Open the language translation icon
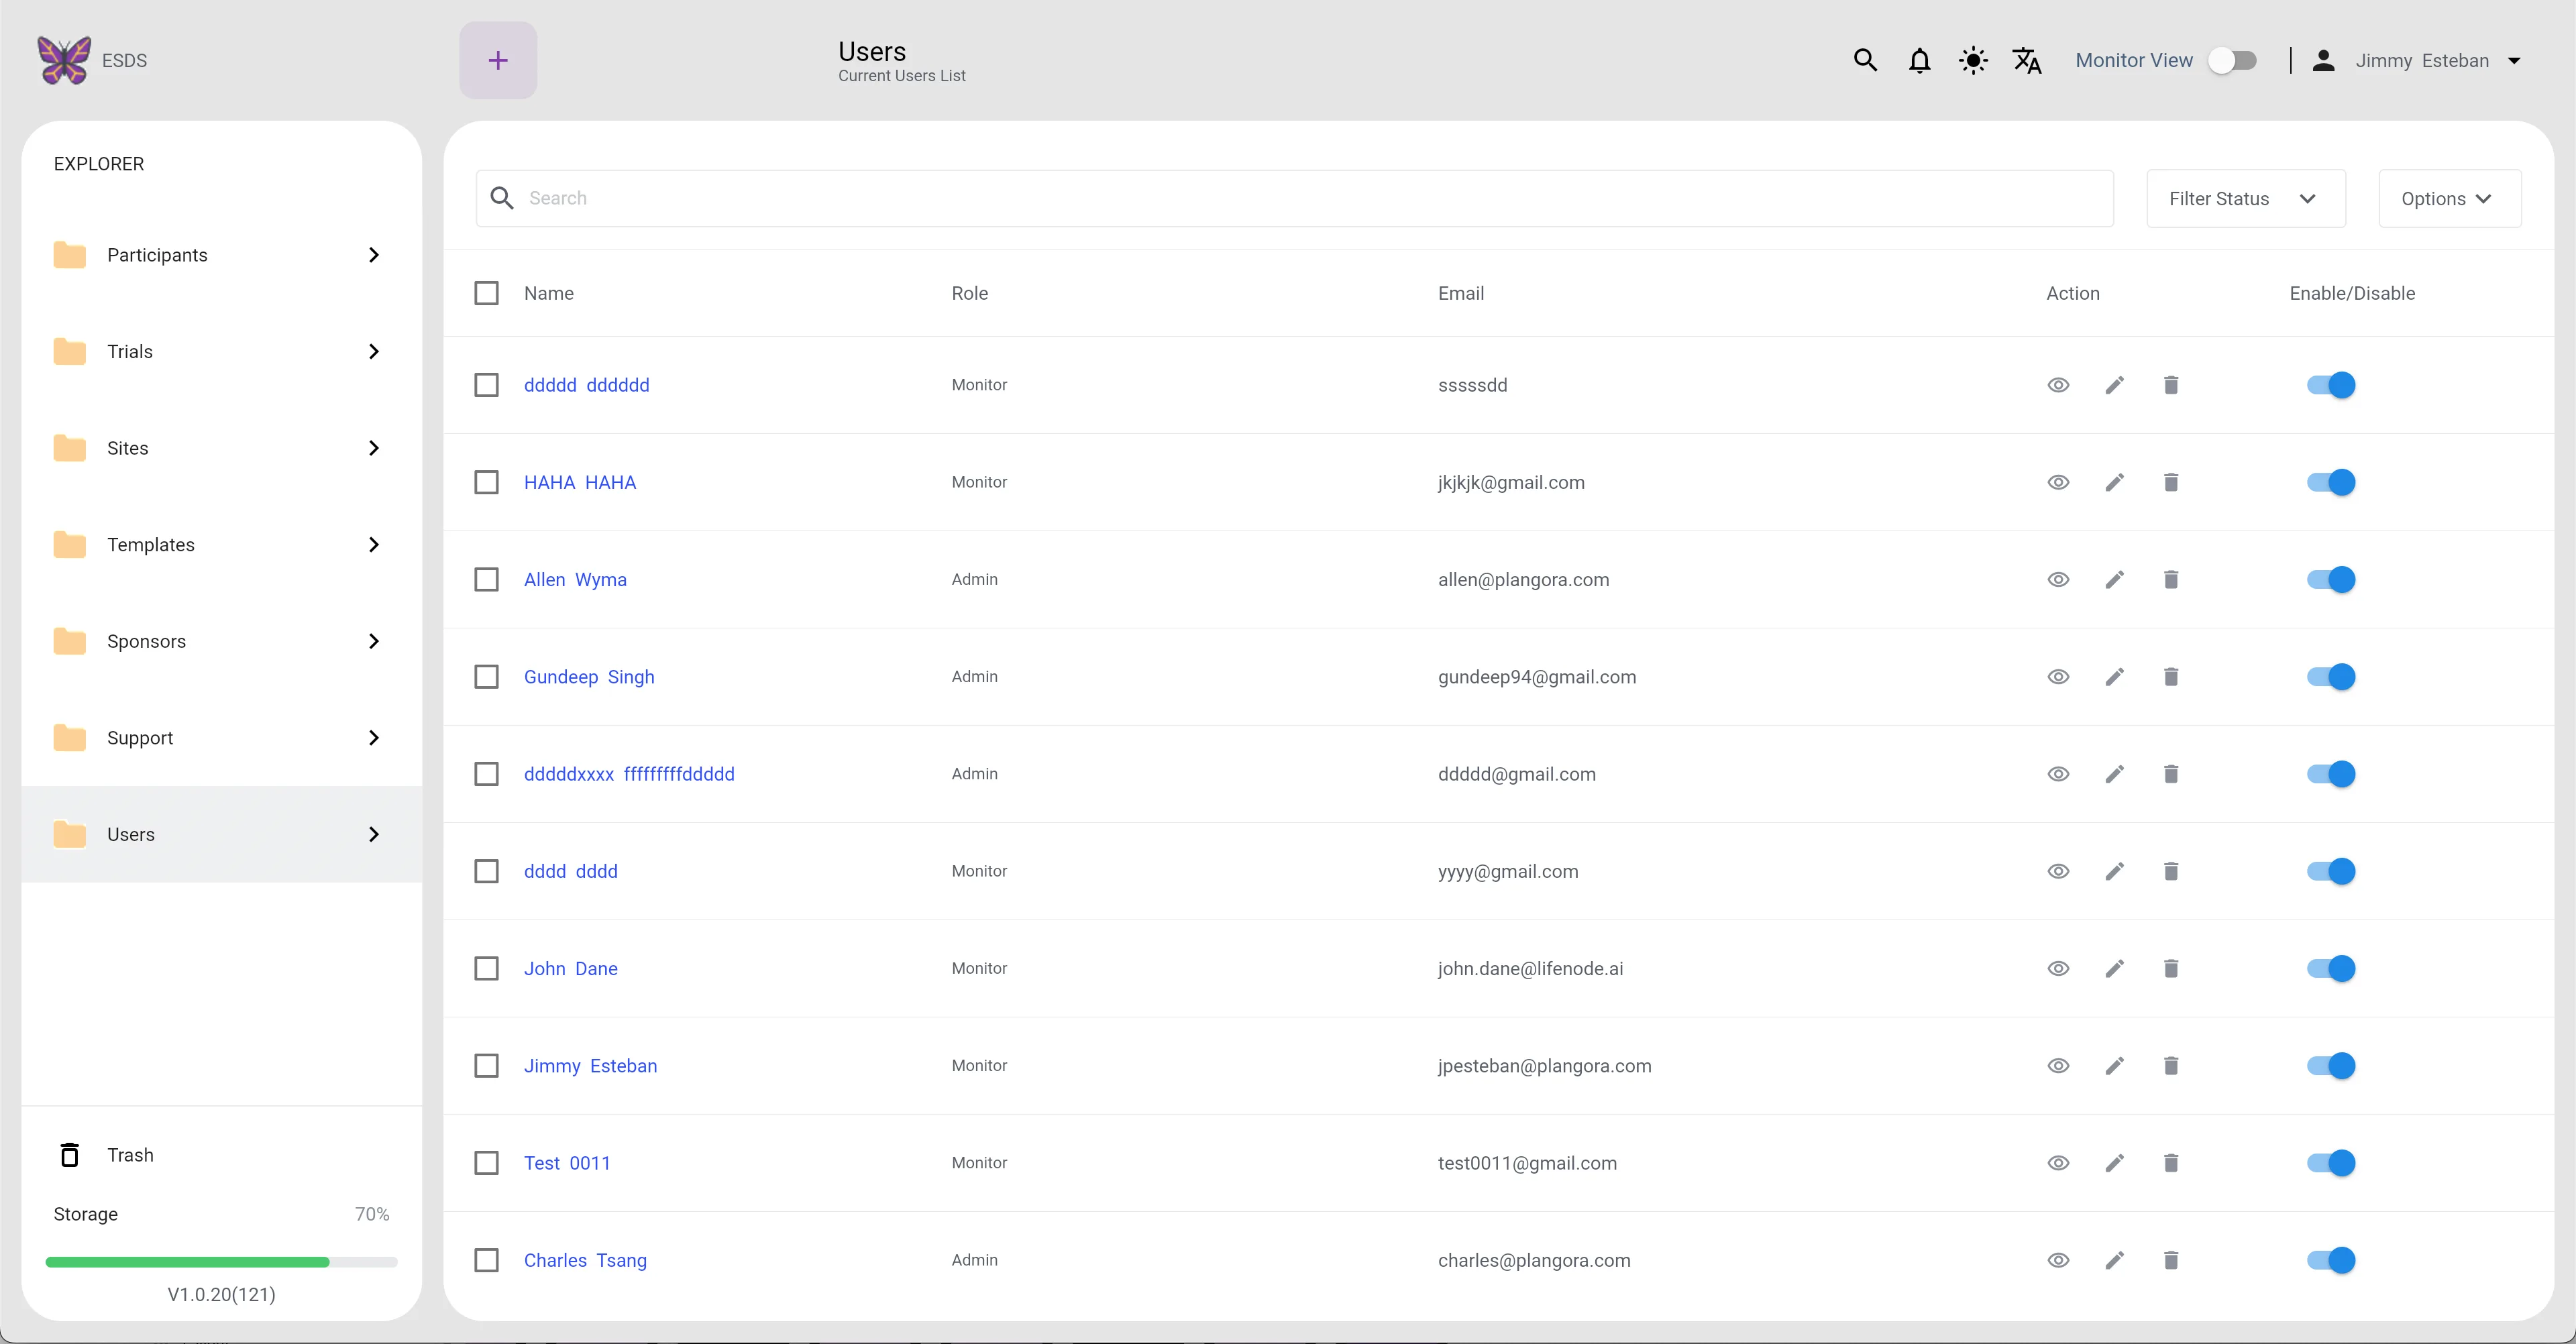Screen dimensions: 2576x1344 pos(2027,61)
